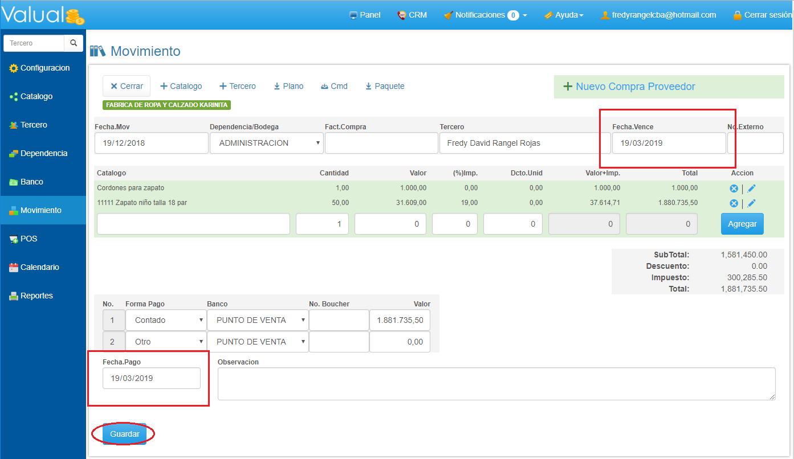This screenshot has width=794, height=459.
Task: Select Configuracion in the sidebar
Action: [44, 68]
